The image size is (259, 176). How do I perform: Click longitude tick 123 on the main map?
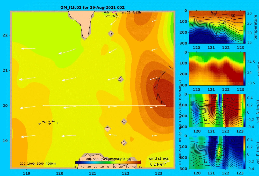coord(159,173)
